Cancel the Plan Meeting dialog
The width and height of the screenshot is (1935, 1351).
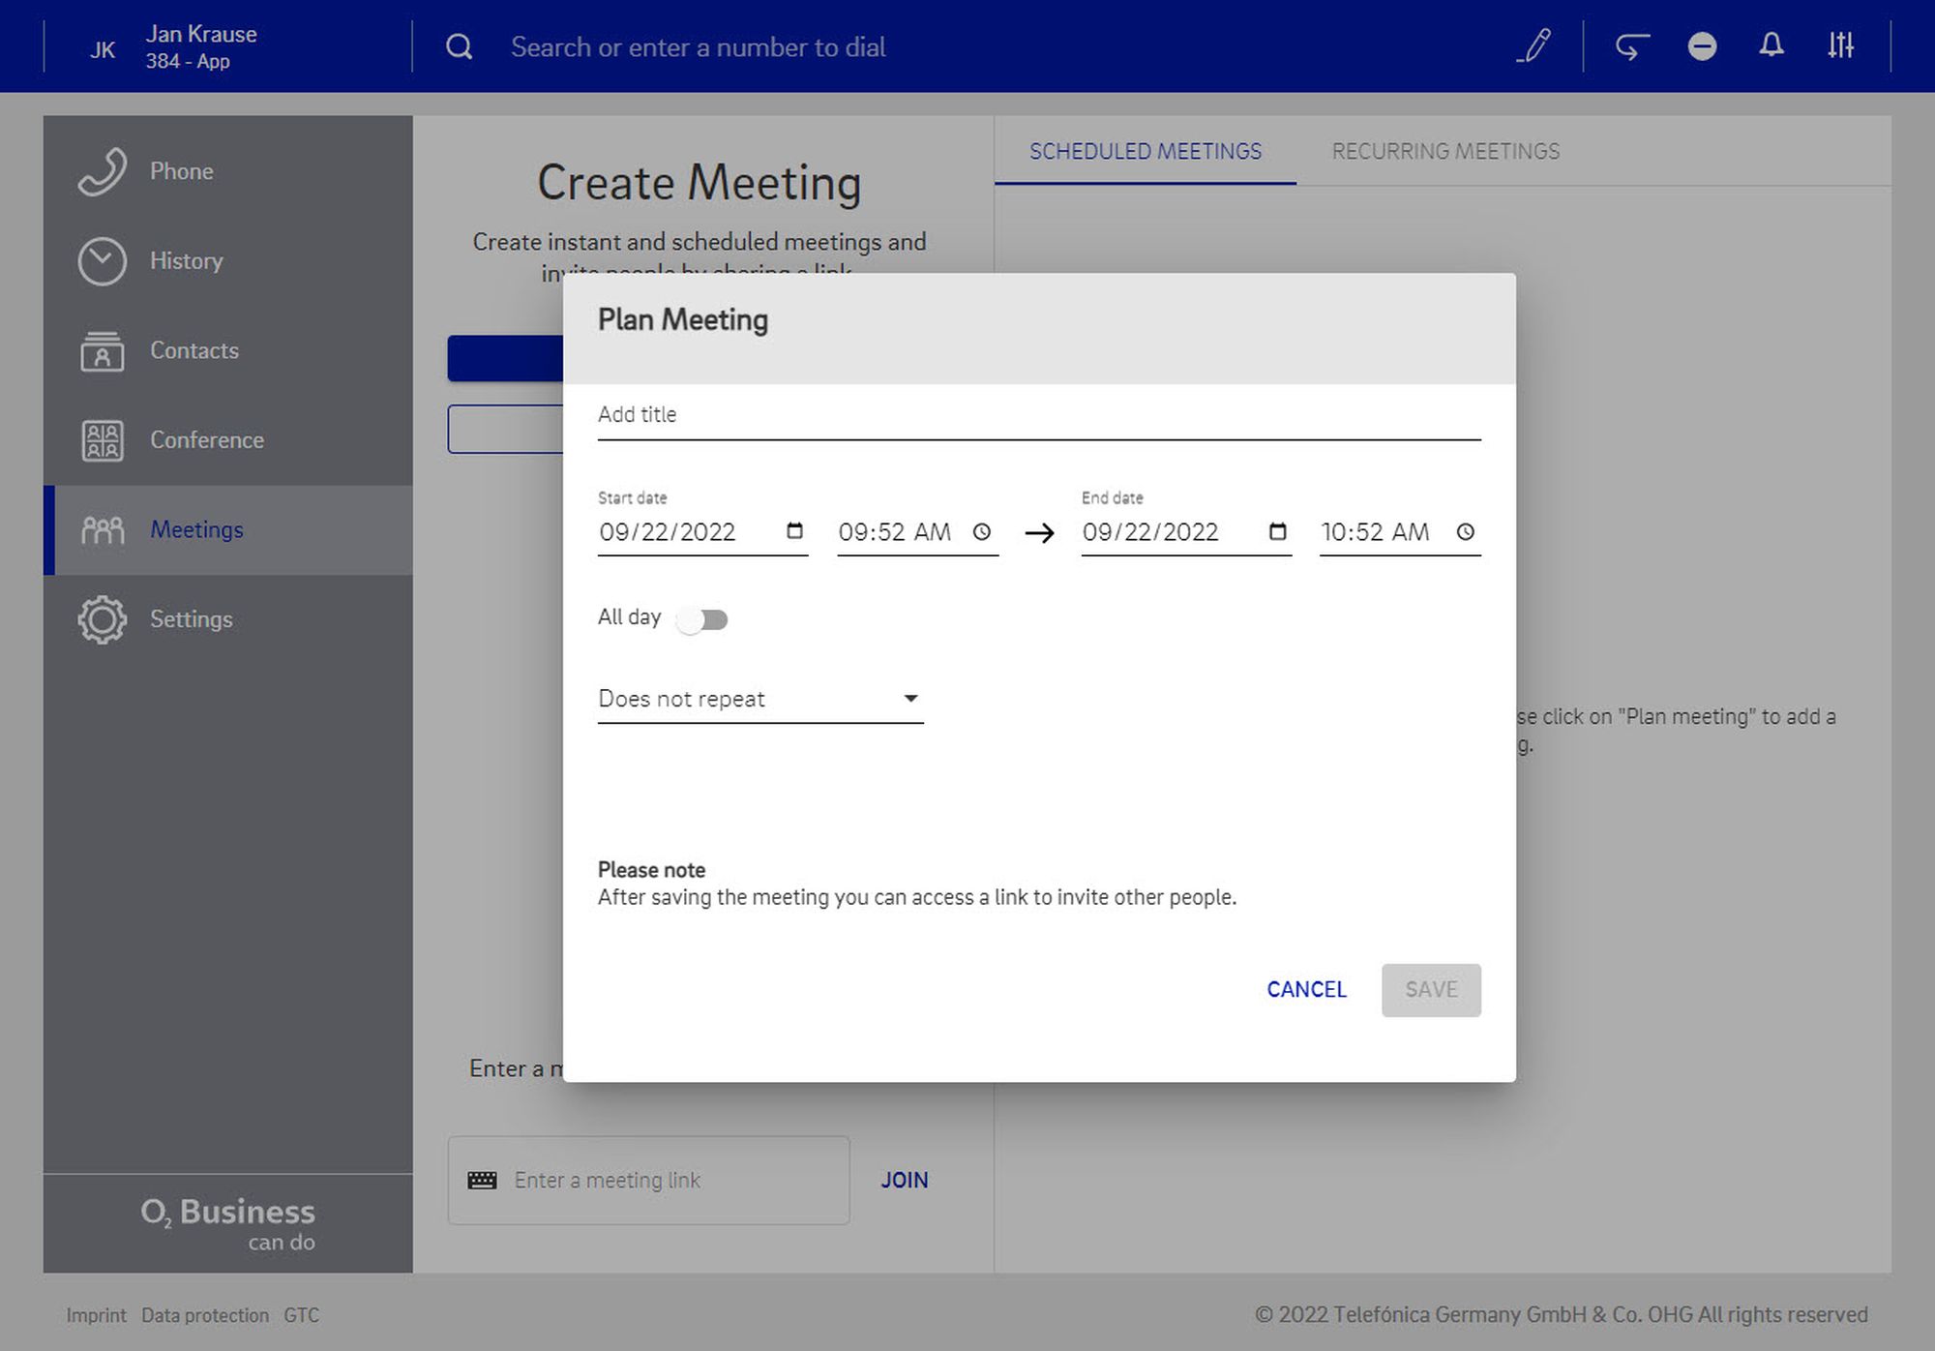click(x=1306, y=989)
